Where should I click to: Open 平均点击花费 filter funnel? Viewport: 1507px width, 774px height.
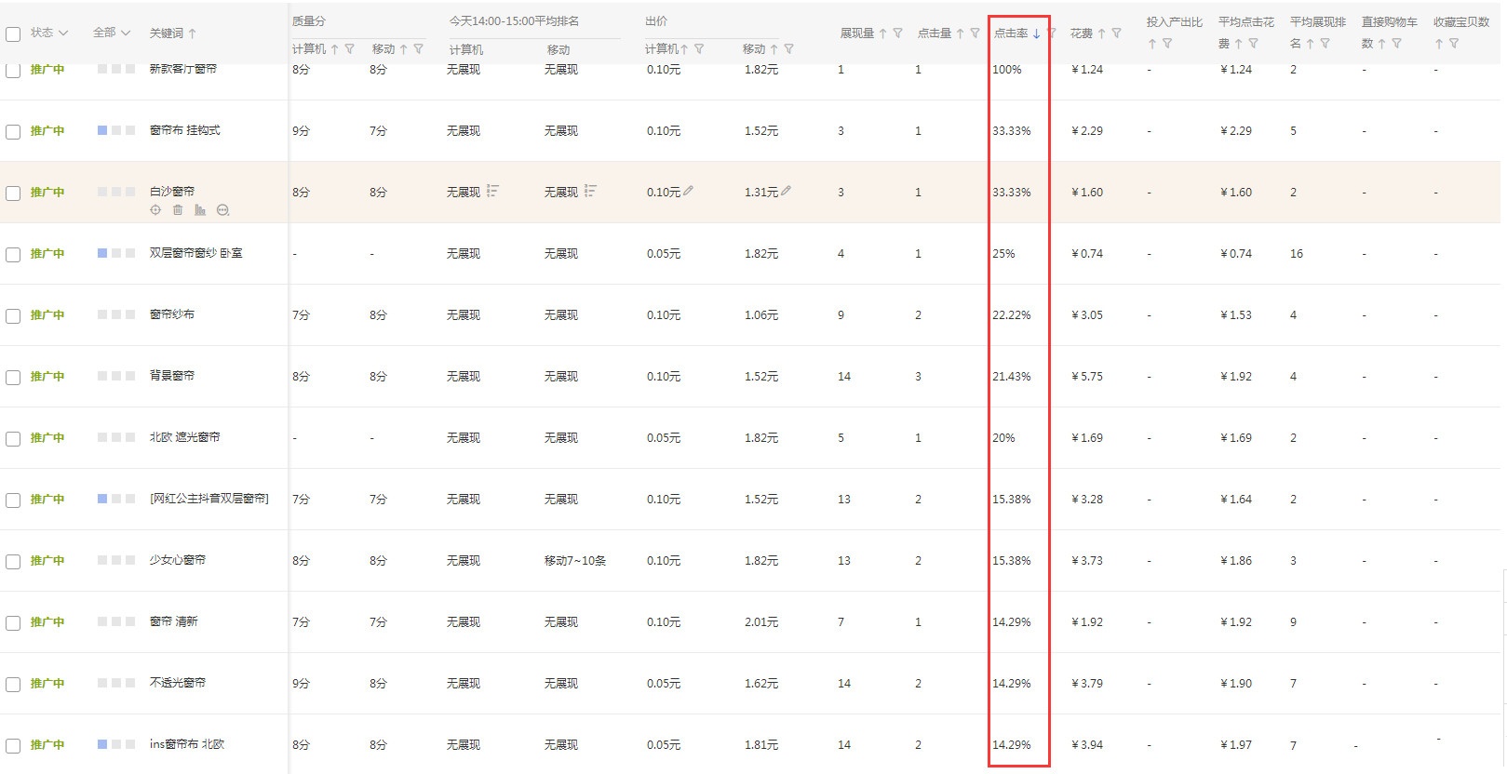pos(1254,44)
